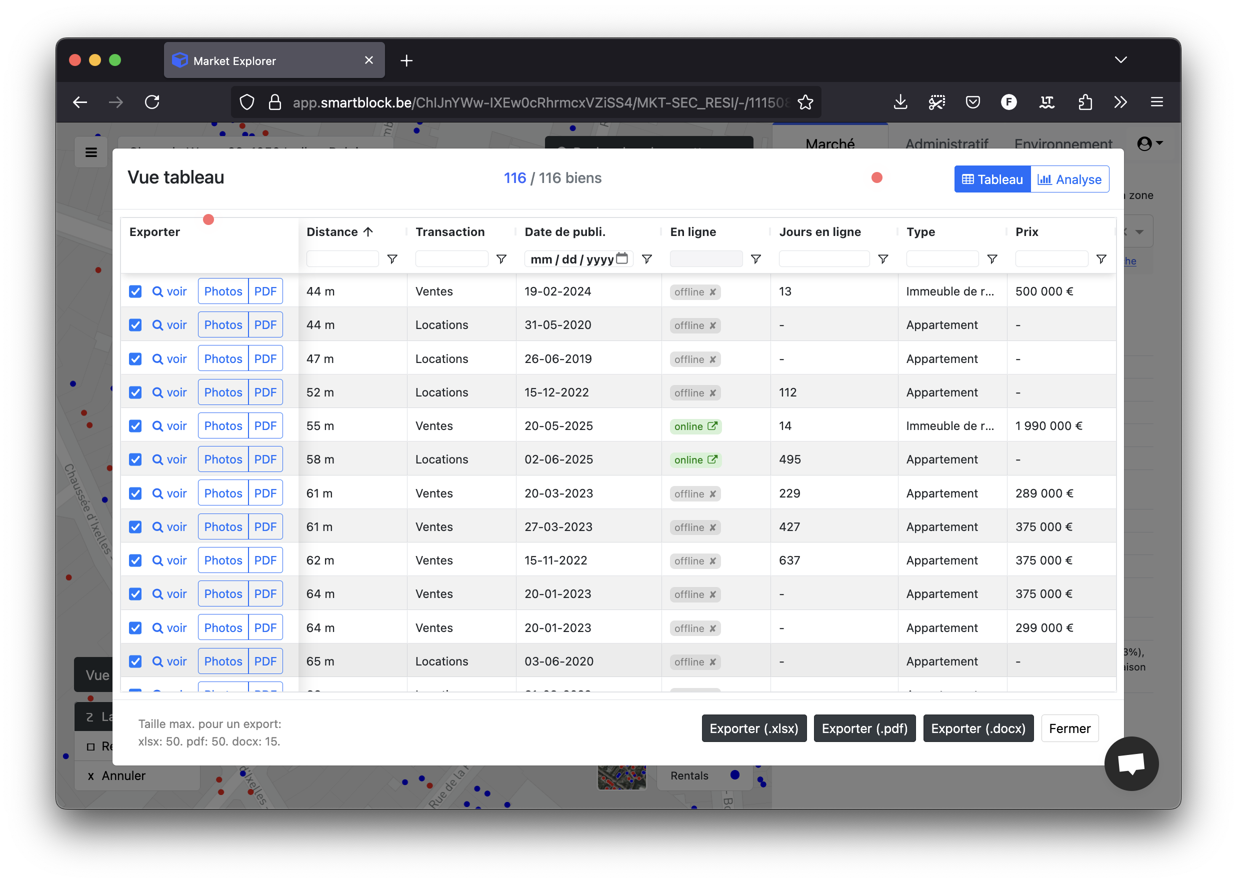Open the calendar picker in date filter
The image size is (1237, 883).
point(622,258)
